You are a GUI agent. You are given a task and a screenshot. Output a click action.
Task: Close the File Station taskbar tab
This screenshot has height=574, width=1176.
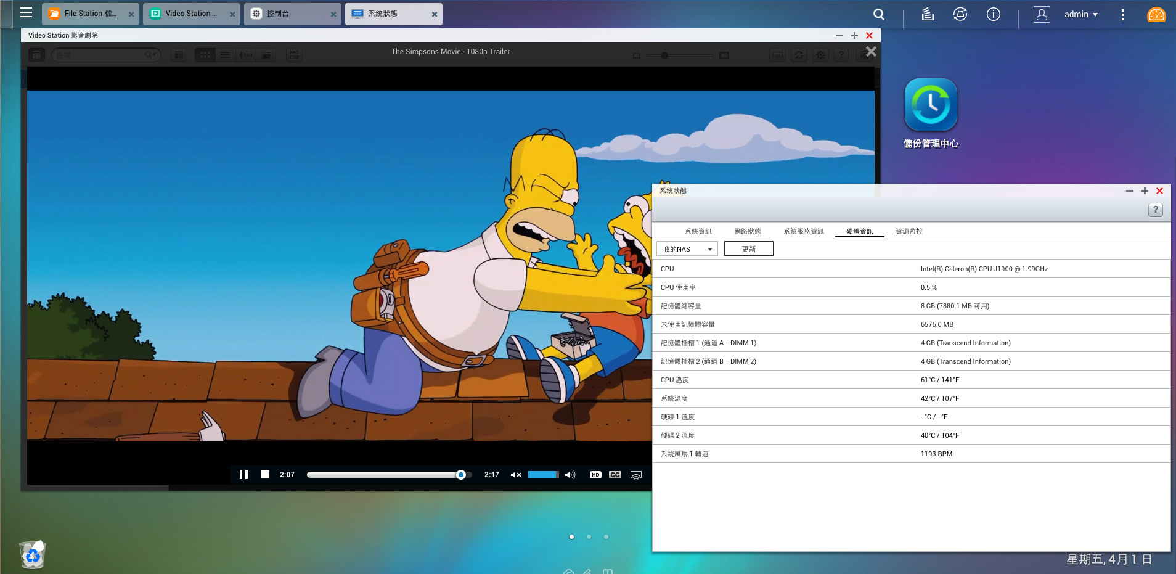(x=131, y=14)
